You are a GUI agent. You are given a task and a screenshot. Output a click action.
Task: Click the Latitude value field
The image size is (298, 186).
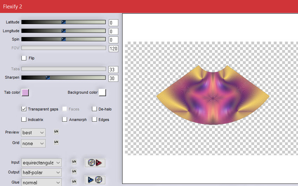pyautogui.click(x=113, y=23)
